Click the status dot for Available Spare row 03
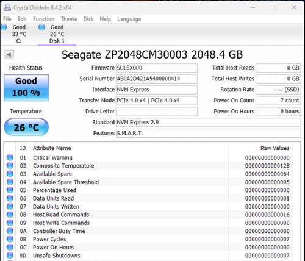Viewport: 305px width, 261px height. click(x=10, y=174)
